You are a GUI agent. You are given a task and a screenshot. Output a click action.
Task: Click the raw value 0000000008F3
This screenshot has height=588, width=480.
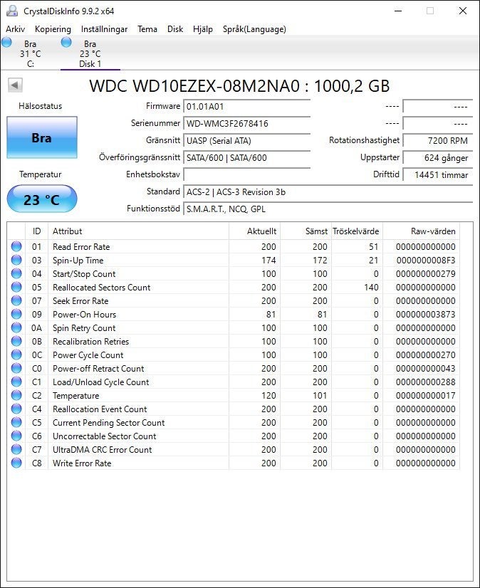tap(426, 261)
